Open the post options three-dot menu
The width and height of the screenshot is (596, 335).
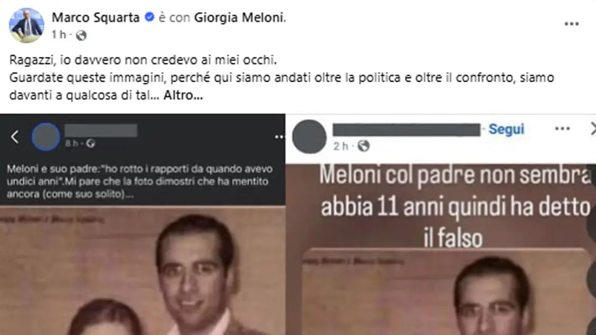[x=571, y=24]
